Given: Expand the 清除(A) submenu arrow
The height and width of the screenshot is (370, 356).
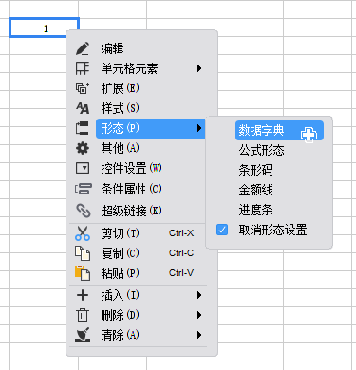Looking at the screenshot, I should click(199, 335).
